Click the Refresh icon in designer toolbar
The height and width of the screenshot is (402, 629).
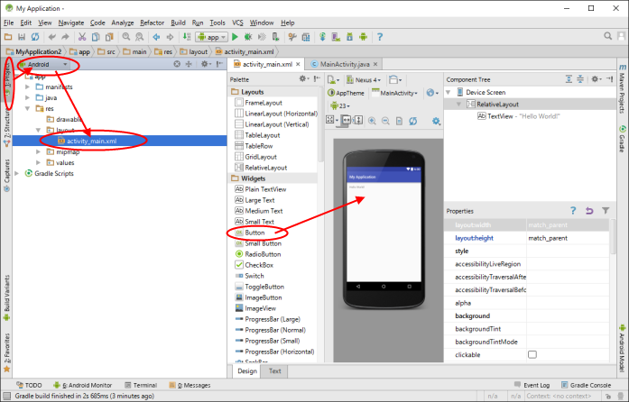[412, 121]
